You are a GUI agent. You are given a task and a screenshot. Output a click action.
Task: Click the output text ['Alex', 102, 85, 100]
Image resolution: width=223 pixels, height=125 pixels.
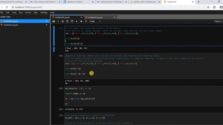coord(77,81)
